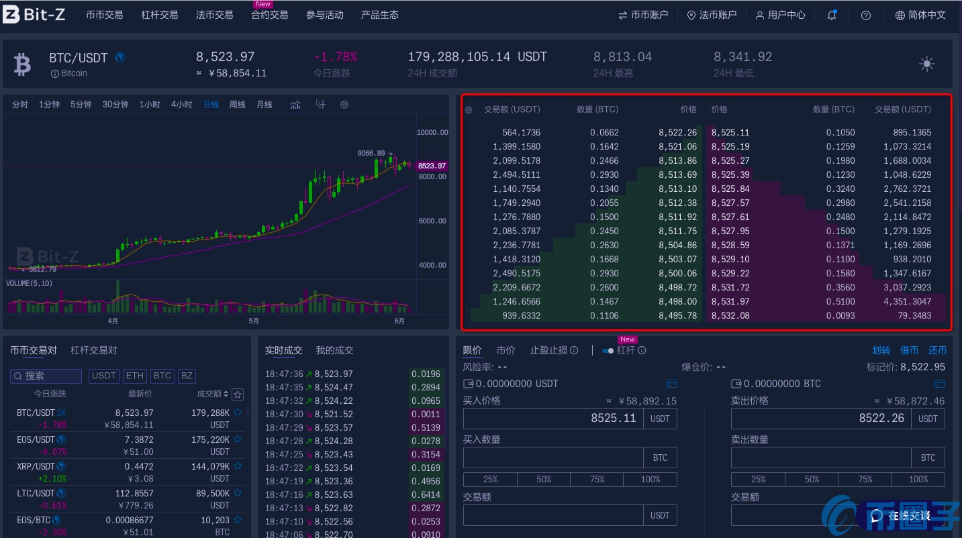The image size is (962, 538).
Task: Favorite the EOS/BTC pair star
Action: click(238, 520)
